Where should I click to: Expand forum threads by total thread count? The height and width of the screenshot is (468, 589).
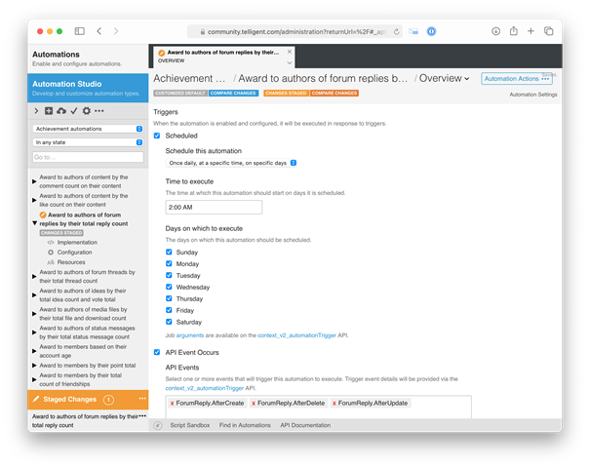point(34,277)
